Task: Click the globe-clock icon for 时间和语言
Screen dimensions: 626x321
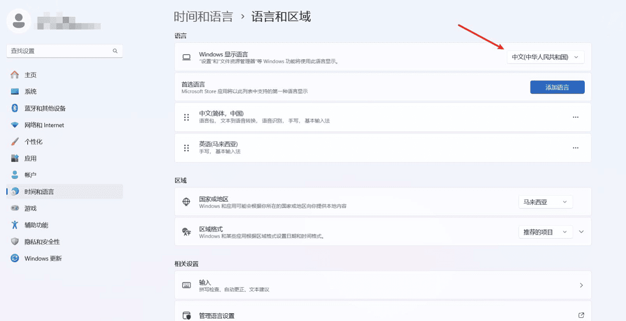Action: tap(15, 192)
